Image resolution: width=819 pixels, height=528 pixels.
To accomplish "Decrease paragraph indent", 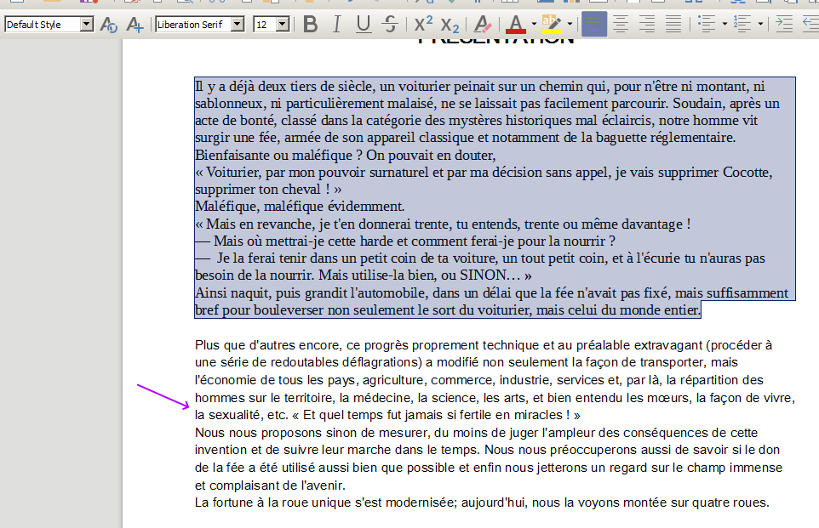I will pos(810,25).
